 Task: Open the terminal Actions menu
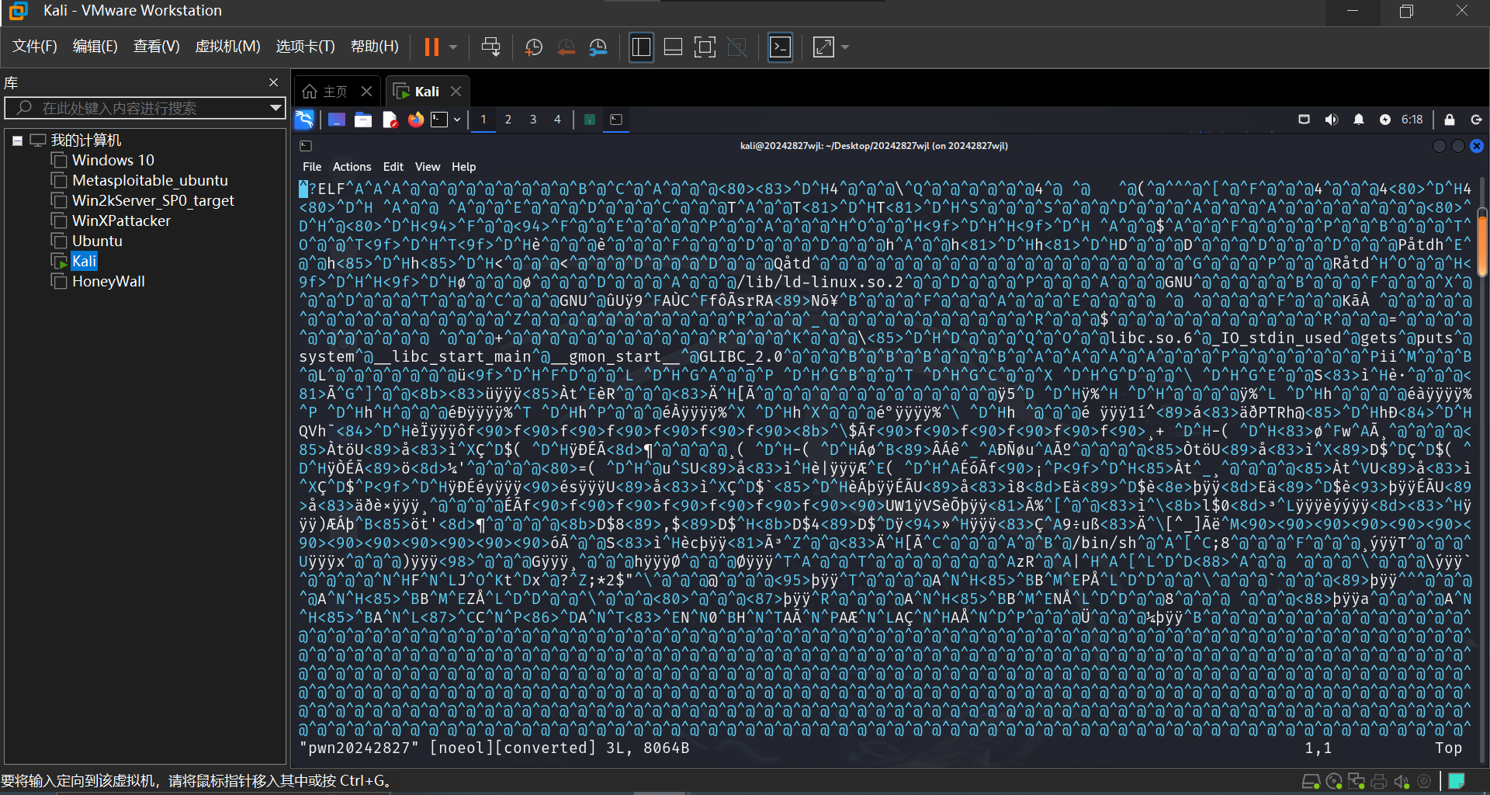click(x=352, y=167)
